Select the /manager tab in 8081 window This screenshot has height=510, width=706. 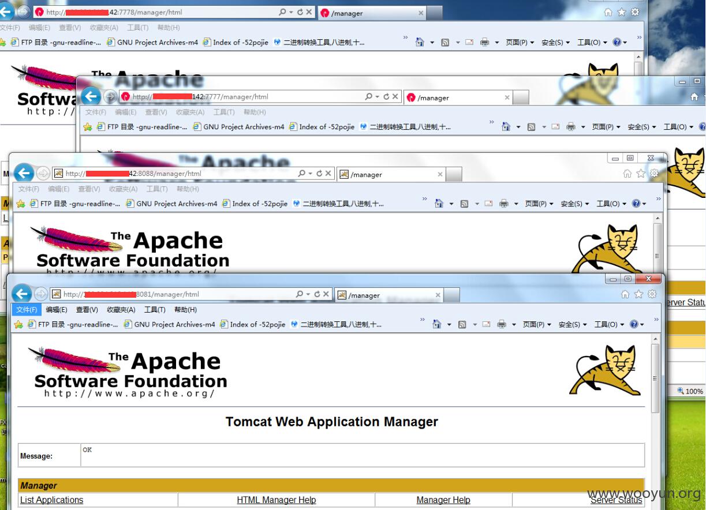(x=389, y=295)
